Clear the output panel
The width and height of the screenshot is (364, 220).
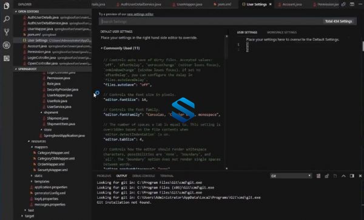coord(318,176)
